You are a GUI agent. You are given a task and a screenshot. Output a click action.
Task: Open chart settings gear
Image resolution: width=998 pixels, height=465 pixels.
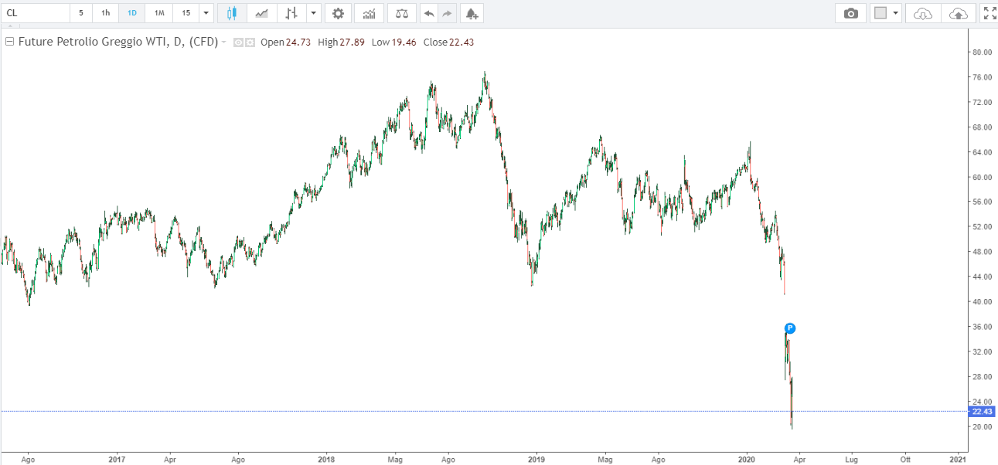(338, 13)
